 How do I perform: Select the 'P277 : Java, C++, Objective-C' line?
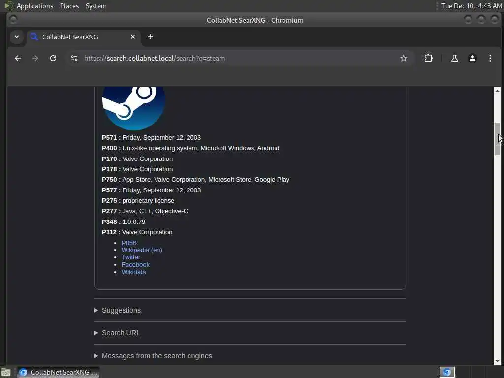pyautogui.click(x=145, y=211)
